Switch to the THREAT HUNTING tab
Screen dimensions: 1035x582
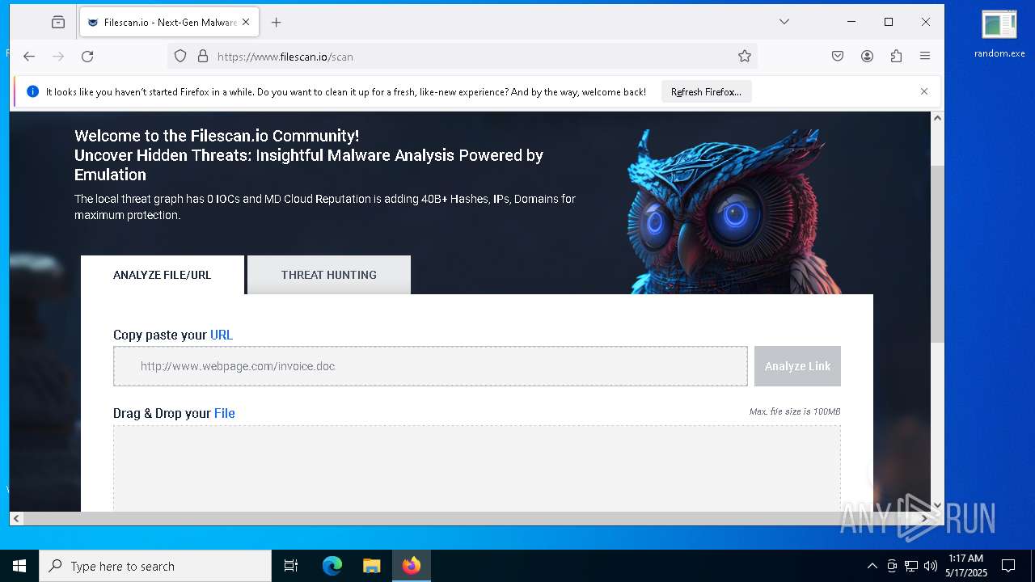pos(329,275)
